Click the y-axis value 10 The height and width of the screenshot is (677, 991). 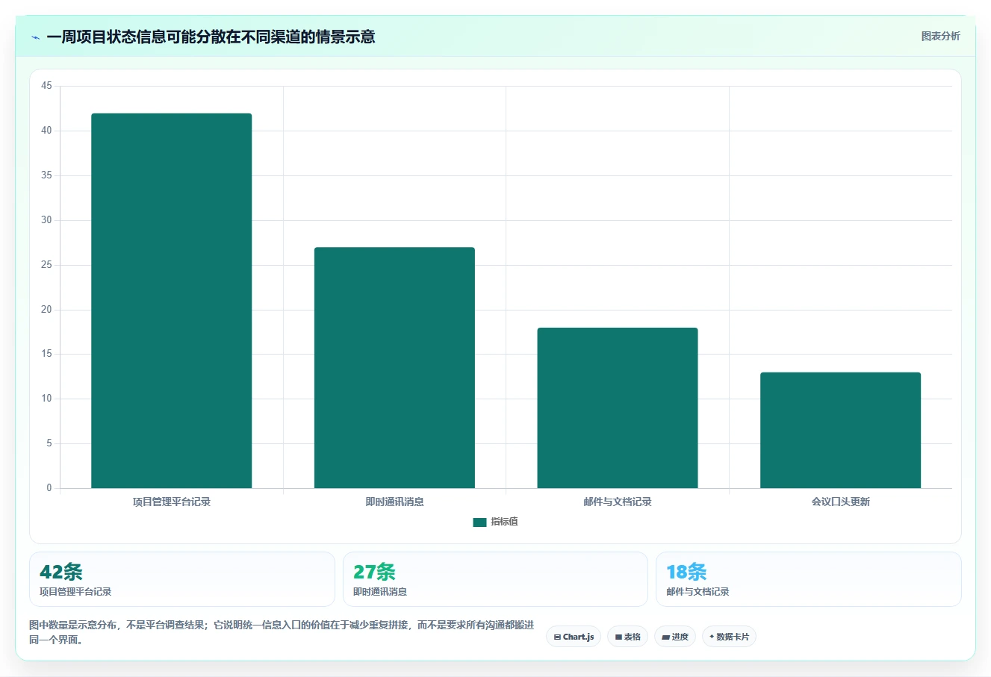(46, 399)
